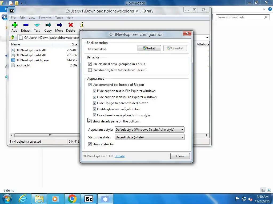The width and height of the screenshot is (273, 204).
Task: Follow the donate link
Action: (119, 156)
